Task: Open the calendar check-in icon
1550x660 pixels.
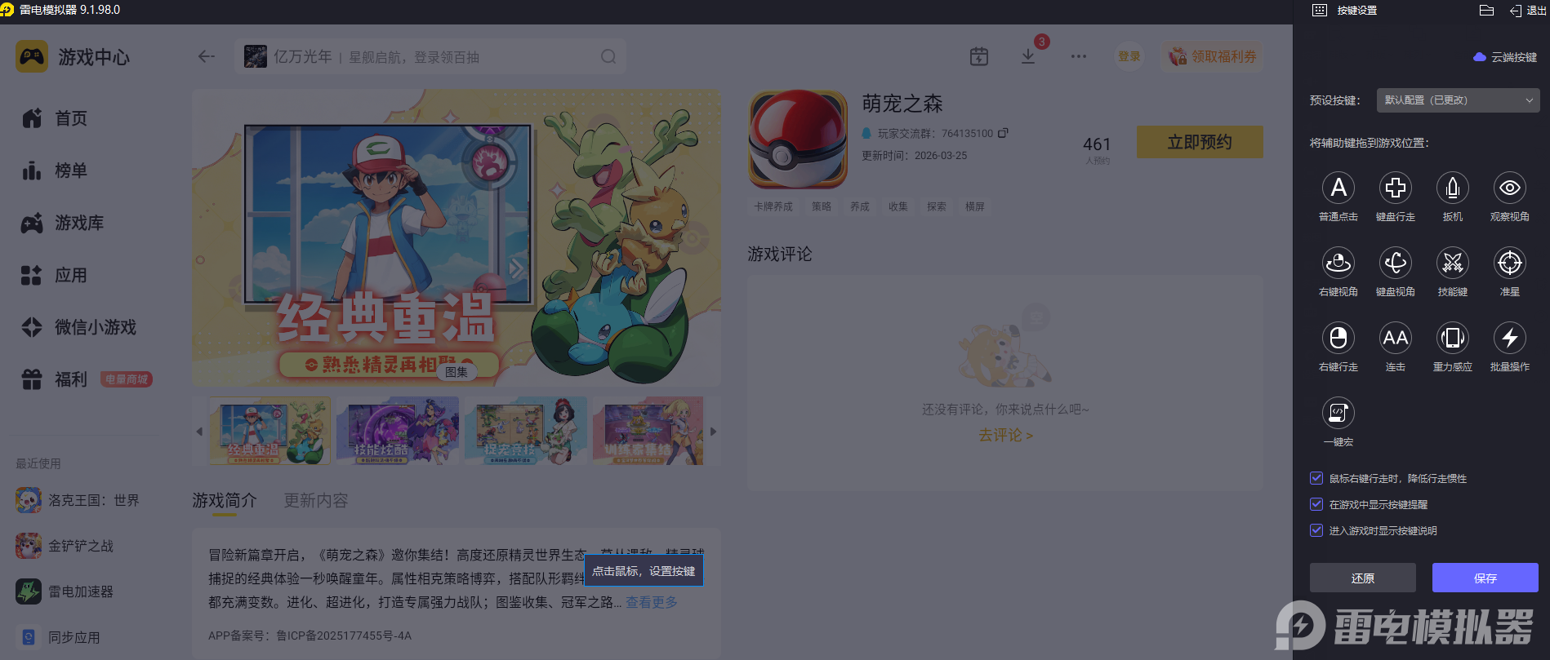Action: tap(978, 56)
